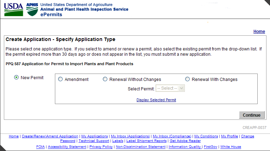This screenshot has height=151, width=270.
Task: Open My Applications in footer menu
Action: 94,136
